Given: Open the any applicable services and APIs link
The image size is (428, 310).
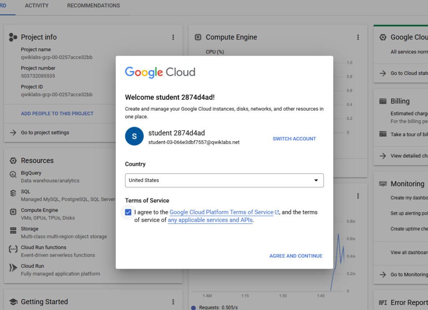Looking at the screenshot, I should click(x=210, y=220).
